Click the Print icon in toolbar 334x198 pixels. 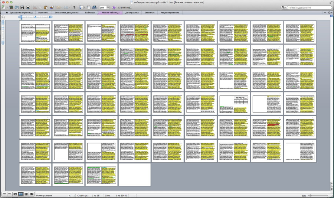click(28, 7)
